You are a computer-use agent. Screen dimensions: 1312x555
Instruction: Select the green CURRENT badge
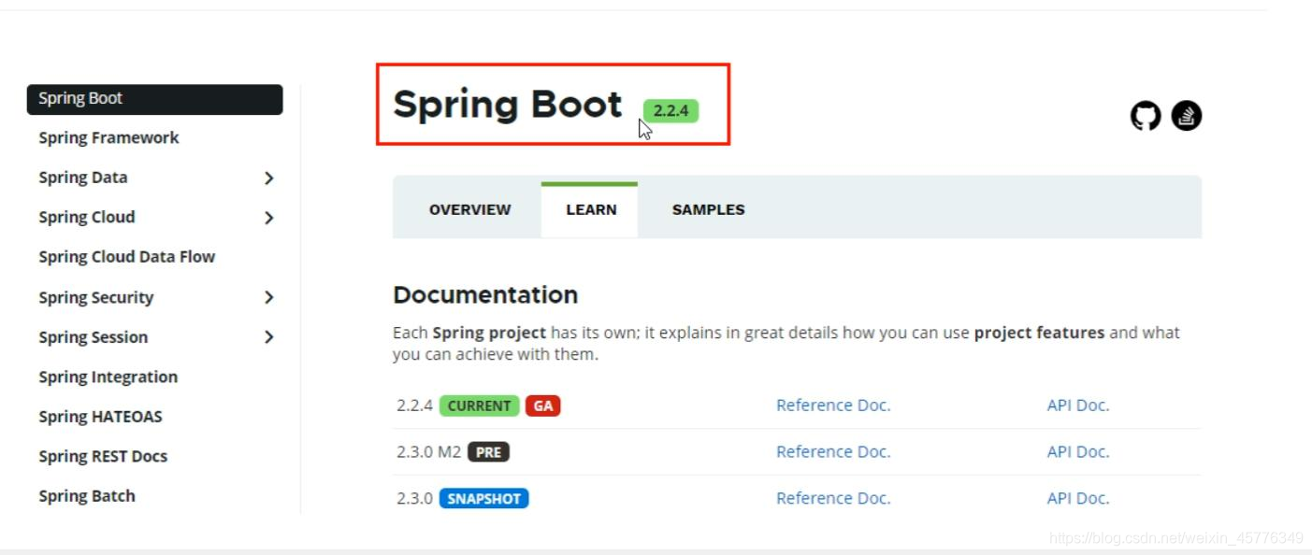click(x=478, y=406)
